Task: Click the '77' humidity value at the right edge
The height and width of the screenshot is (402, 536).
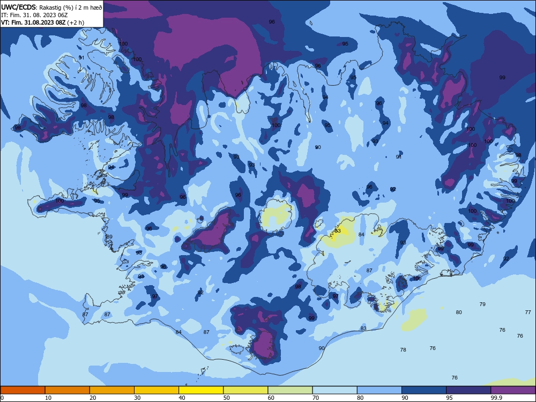Action: coord(528,312)
